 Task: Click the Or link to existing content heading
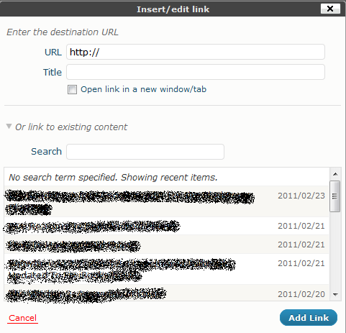pyautogui.click(x=71, y=127)
